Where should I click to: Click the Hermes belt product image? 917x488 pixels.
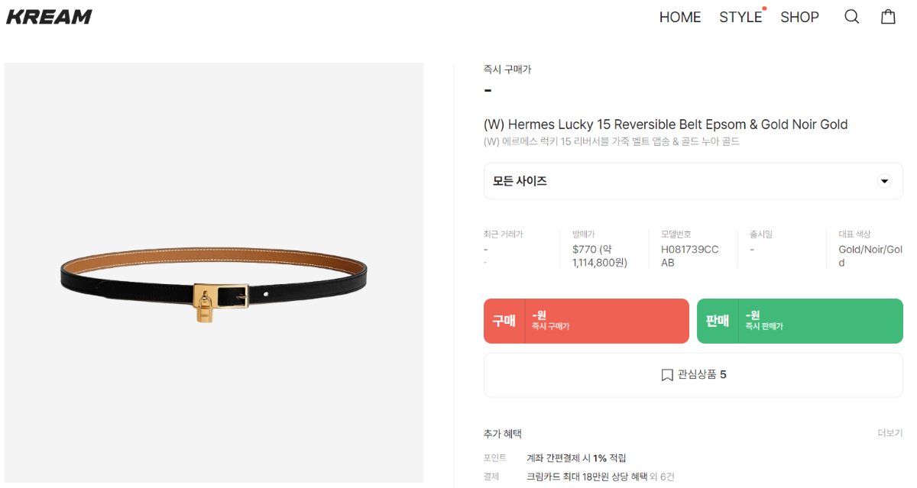214,273
